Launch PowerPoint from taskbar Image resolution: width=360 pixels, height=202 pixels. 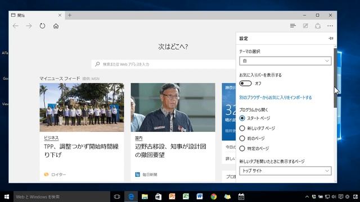point(172,197)
